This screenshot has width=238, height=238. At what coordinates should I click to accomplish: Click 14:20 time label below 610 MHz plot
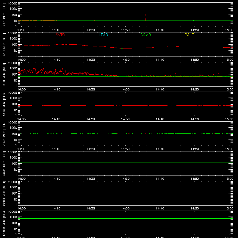coord(91,90)
